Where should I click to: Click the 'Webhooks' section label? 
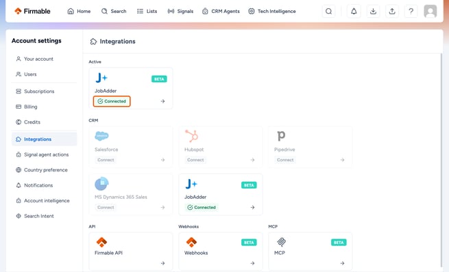coord(189,227)
